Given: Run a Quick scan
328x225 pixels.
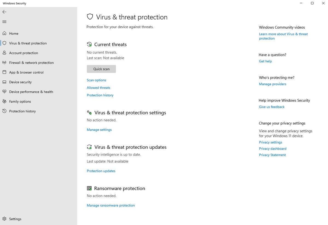Looking at the screenshot, I should (x=101, y=69).
